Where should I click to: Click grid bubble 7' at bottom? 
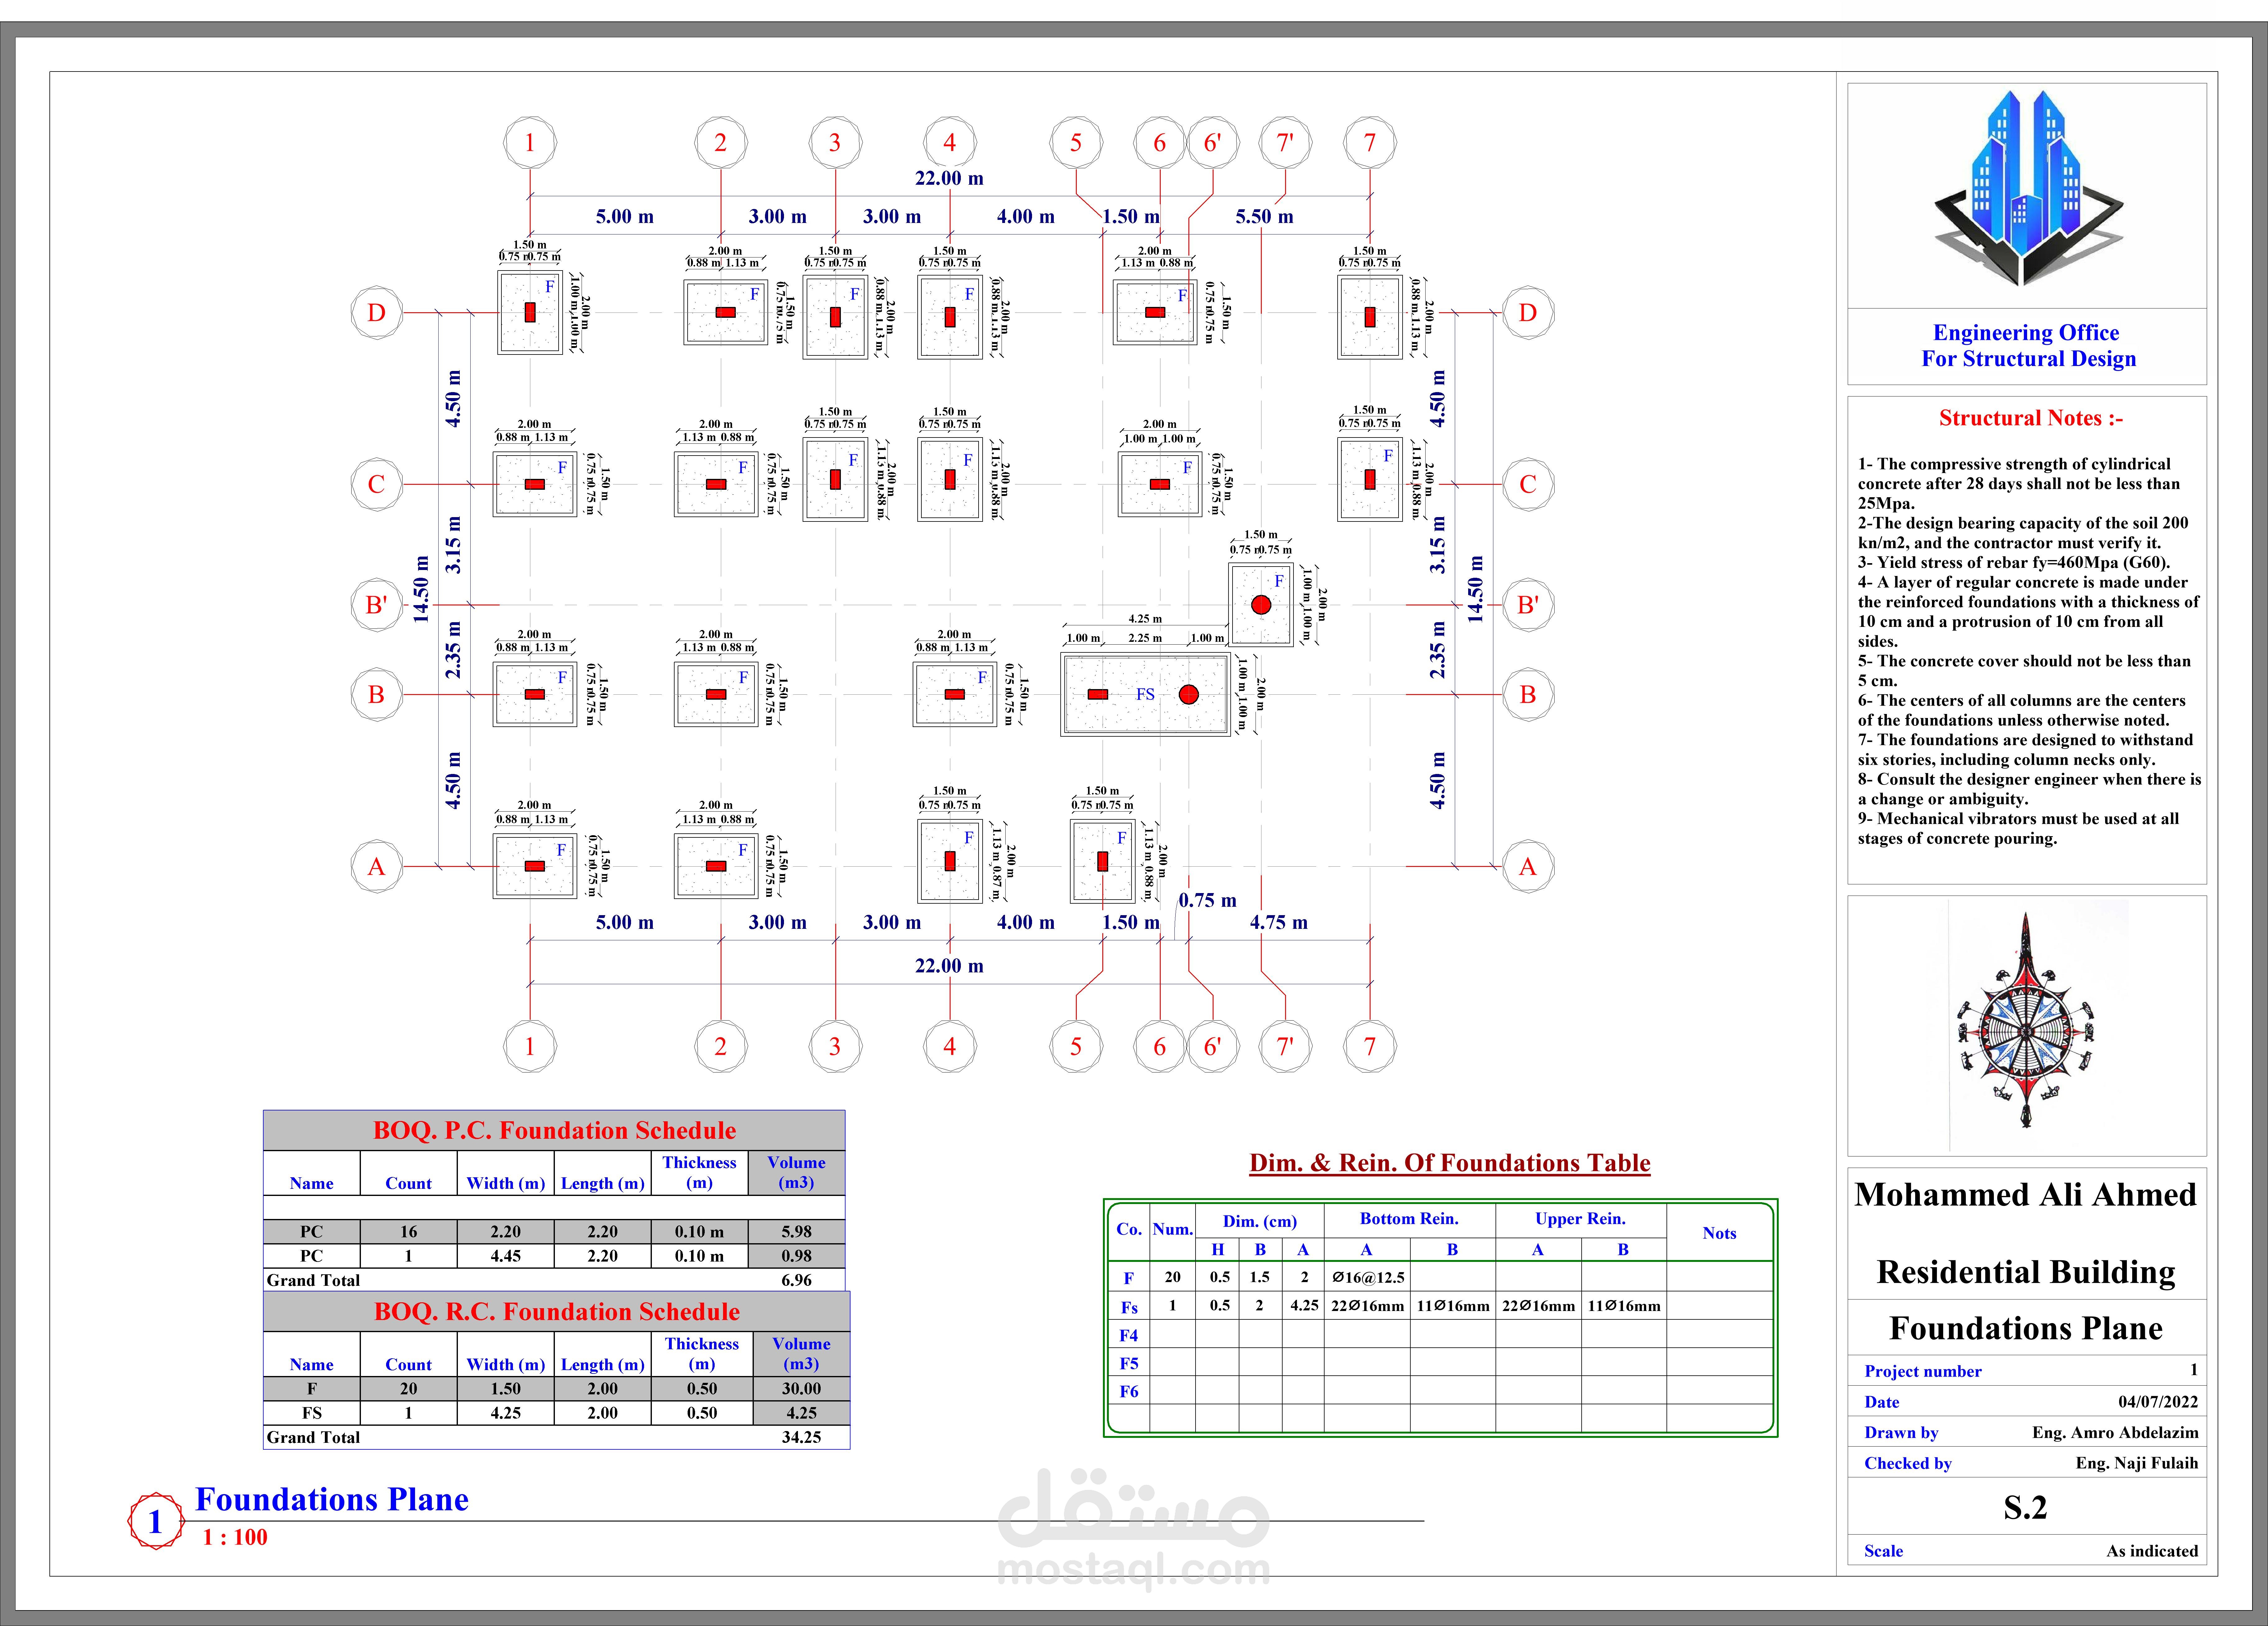pyautogui.click(x=1285, y=1047)
